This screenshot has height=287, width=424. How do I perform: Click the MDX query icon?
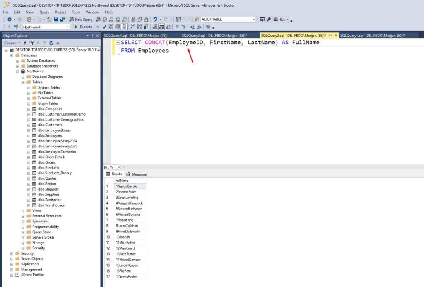point(105,19)
